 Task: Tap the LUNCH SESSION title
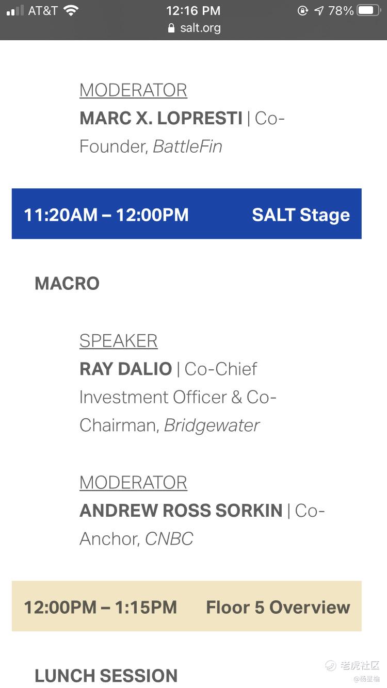(x=106, y=676)
